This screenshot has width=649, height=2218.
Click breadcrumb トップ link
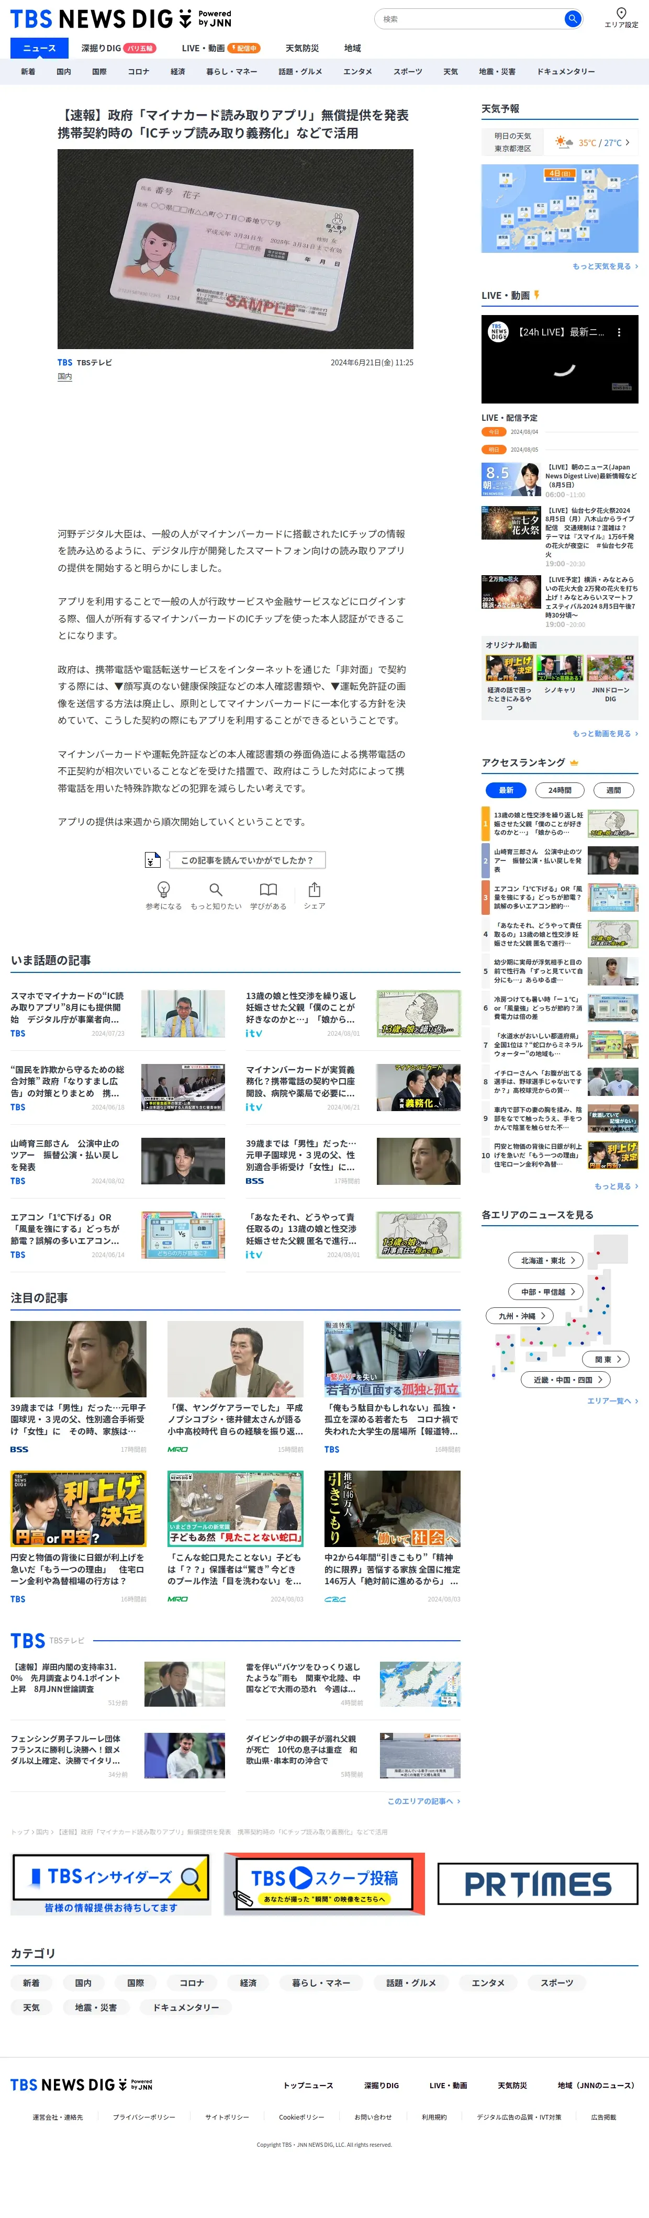click(20, 1831)
